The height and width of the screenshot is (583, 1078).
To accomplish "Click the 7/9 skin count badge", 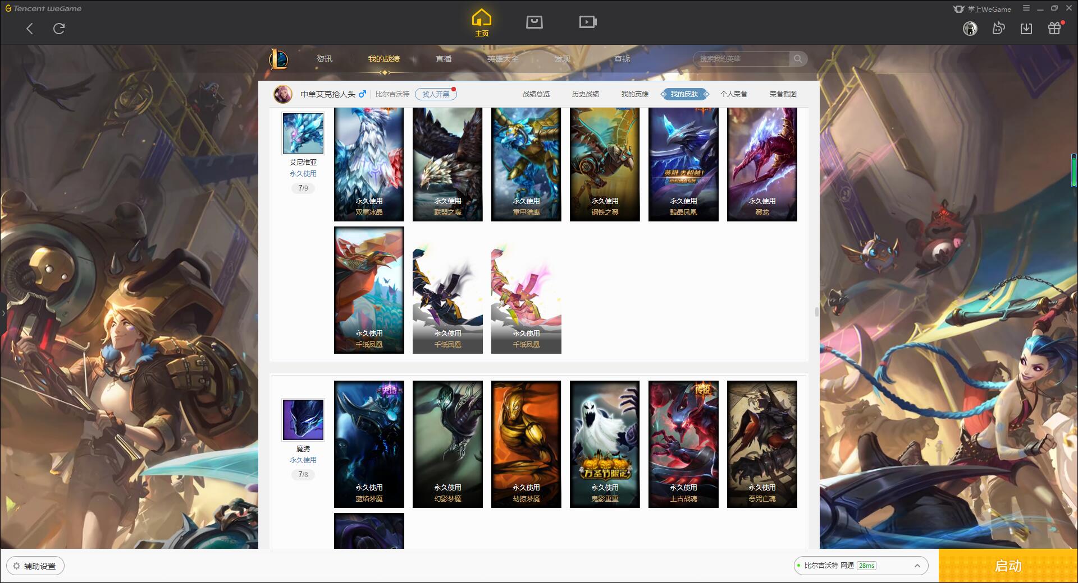I will coord(303,188).
